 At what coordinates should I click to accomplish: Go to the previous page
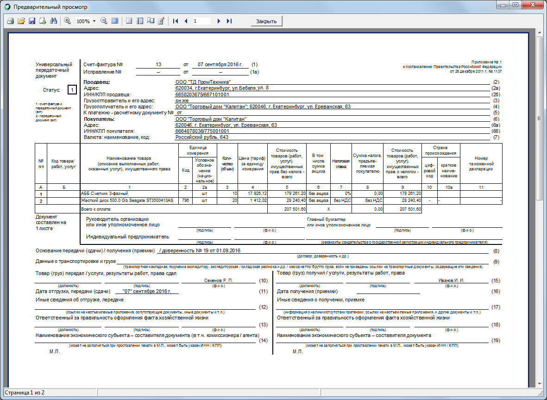(x=186, y=21)
